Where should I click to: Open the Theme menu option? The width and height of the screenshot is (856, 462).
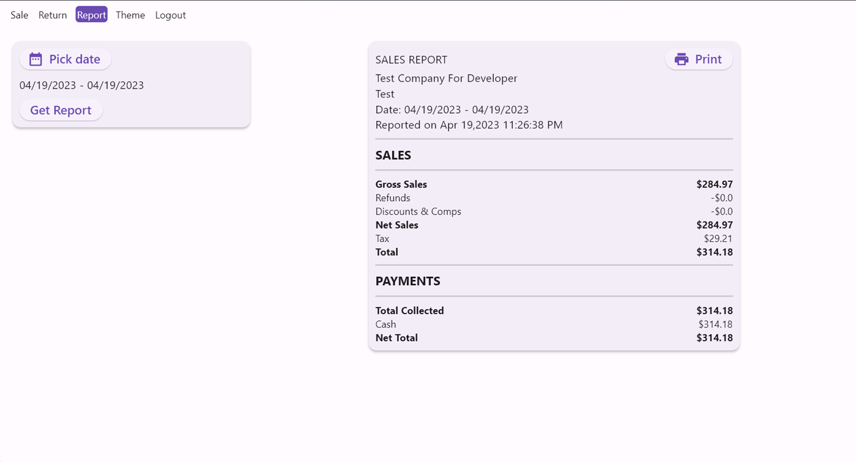coord(130,15)
